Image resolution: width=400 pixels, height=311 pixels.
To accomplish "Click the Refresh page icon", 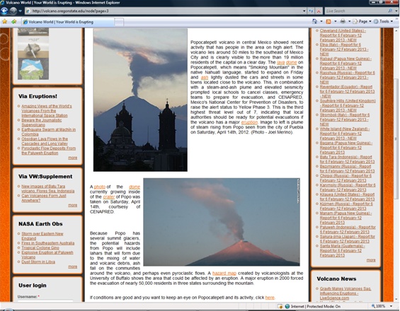I will point(311,11).
